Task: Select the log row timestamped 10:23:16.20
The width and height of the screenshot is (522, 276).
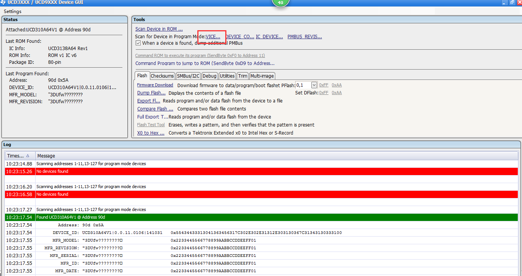Action: click(x=262, y=187)
